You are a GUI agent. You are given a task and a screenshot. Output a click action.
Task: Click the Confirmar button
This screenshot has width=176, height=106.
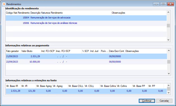(147, 101)
